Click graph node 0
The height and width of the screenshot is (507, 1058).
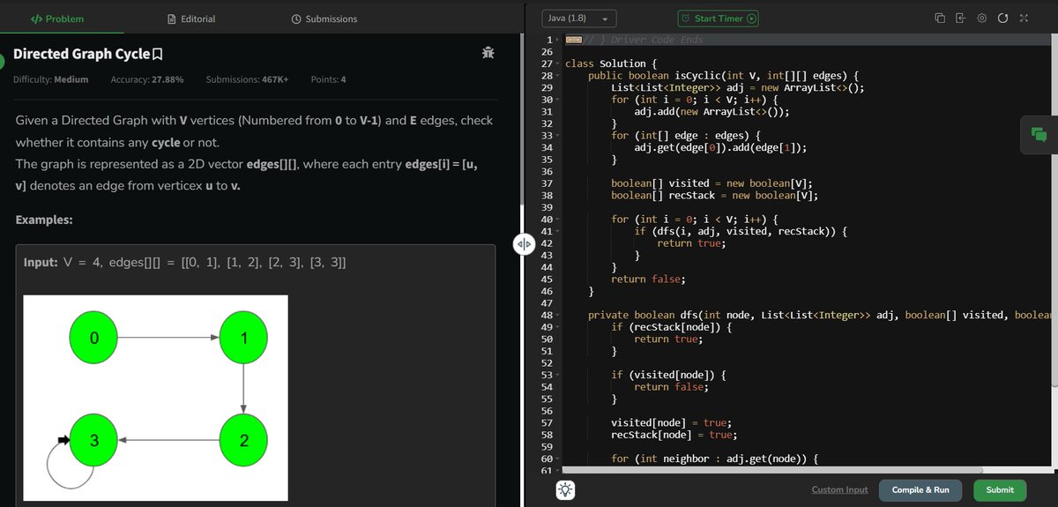pos(93,339)
